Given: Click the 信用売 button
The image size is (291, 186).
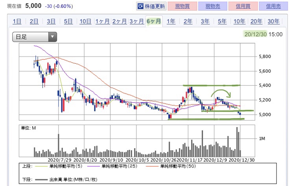Looking at the screenshot, I should (273, 6).
